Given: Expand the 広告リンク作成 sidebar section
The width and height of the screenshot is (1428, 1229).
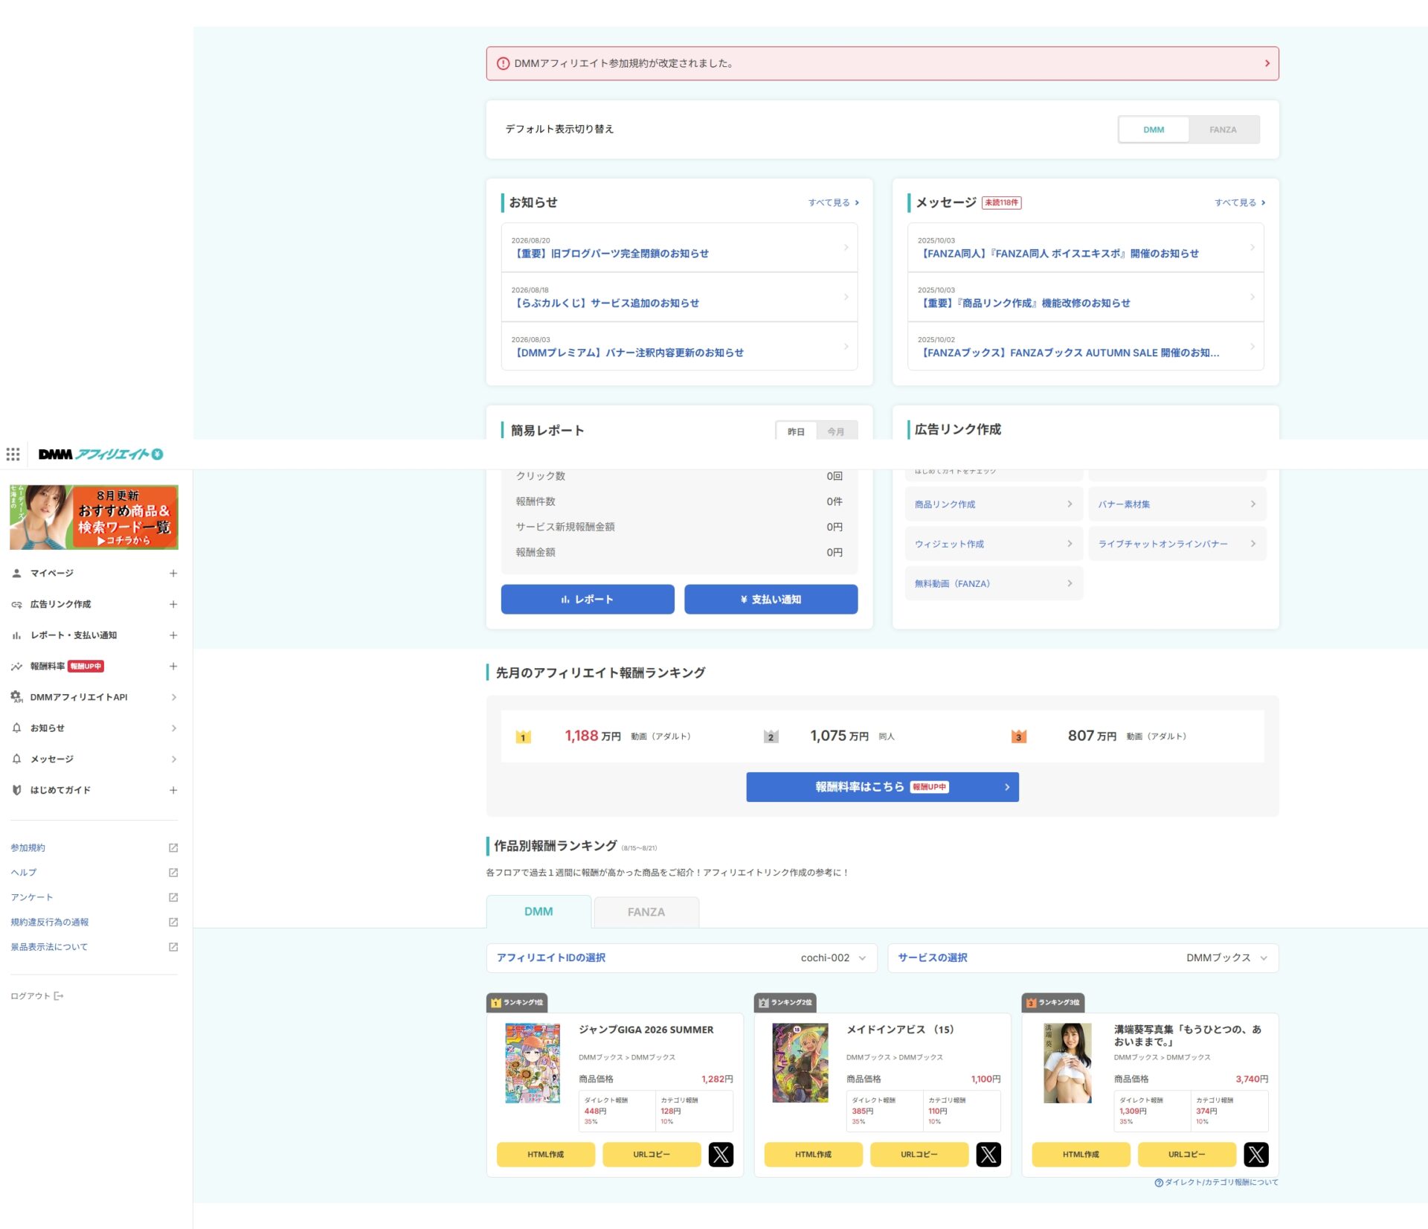Looking at the screenshot, I should click(x=173, y=604).
